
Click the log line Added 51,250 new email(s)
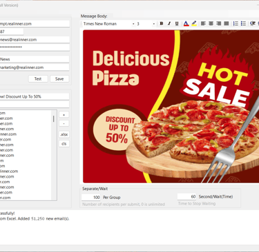44,219
